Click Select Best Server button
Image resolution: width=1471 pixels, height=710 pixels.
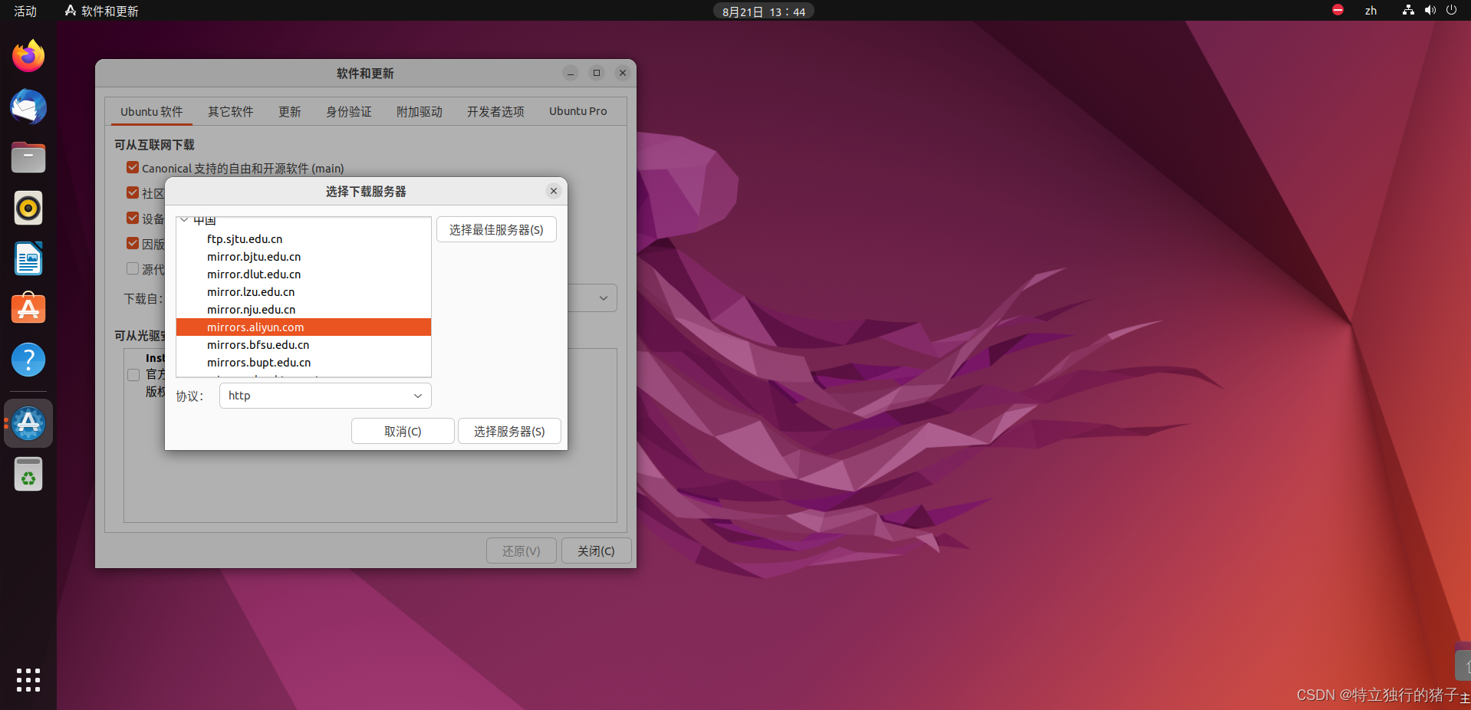tap(496, 230)
